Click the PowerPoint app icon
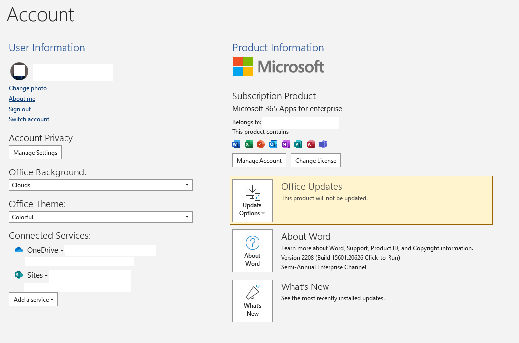Screen dimensions: 519x343 click(x=261, y=144)
